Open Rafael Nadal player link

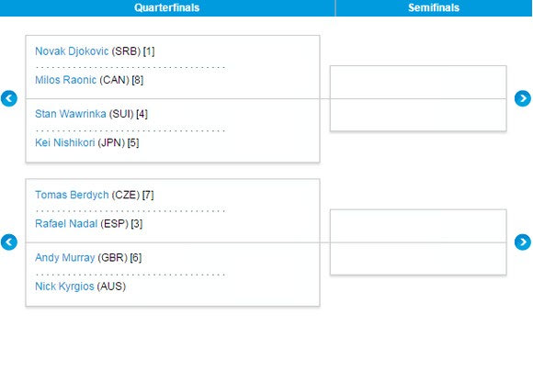pos(66,223)
